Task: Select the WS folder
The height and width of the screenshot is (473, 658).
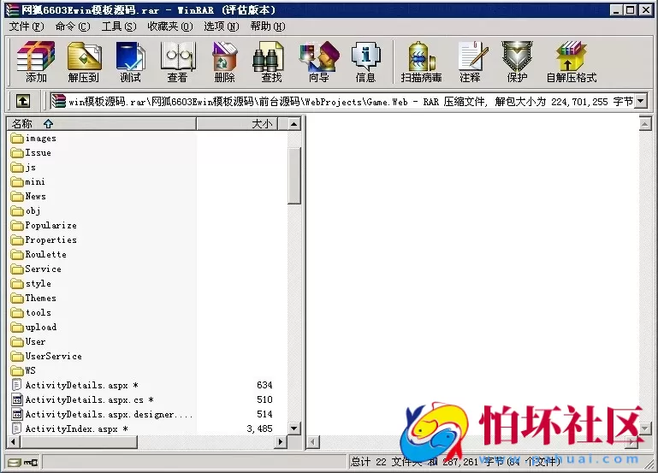Action: click(23, 370)
